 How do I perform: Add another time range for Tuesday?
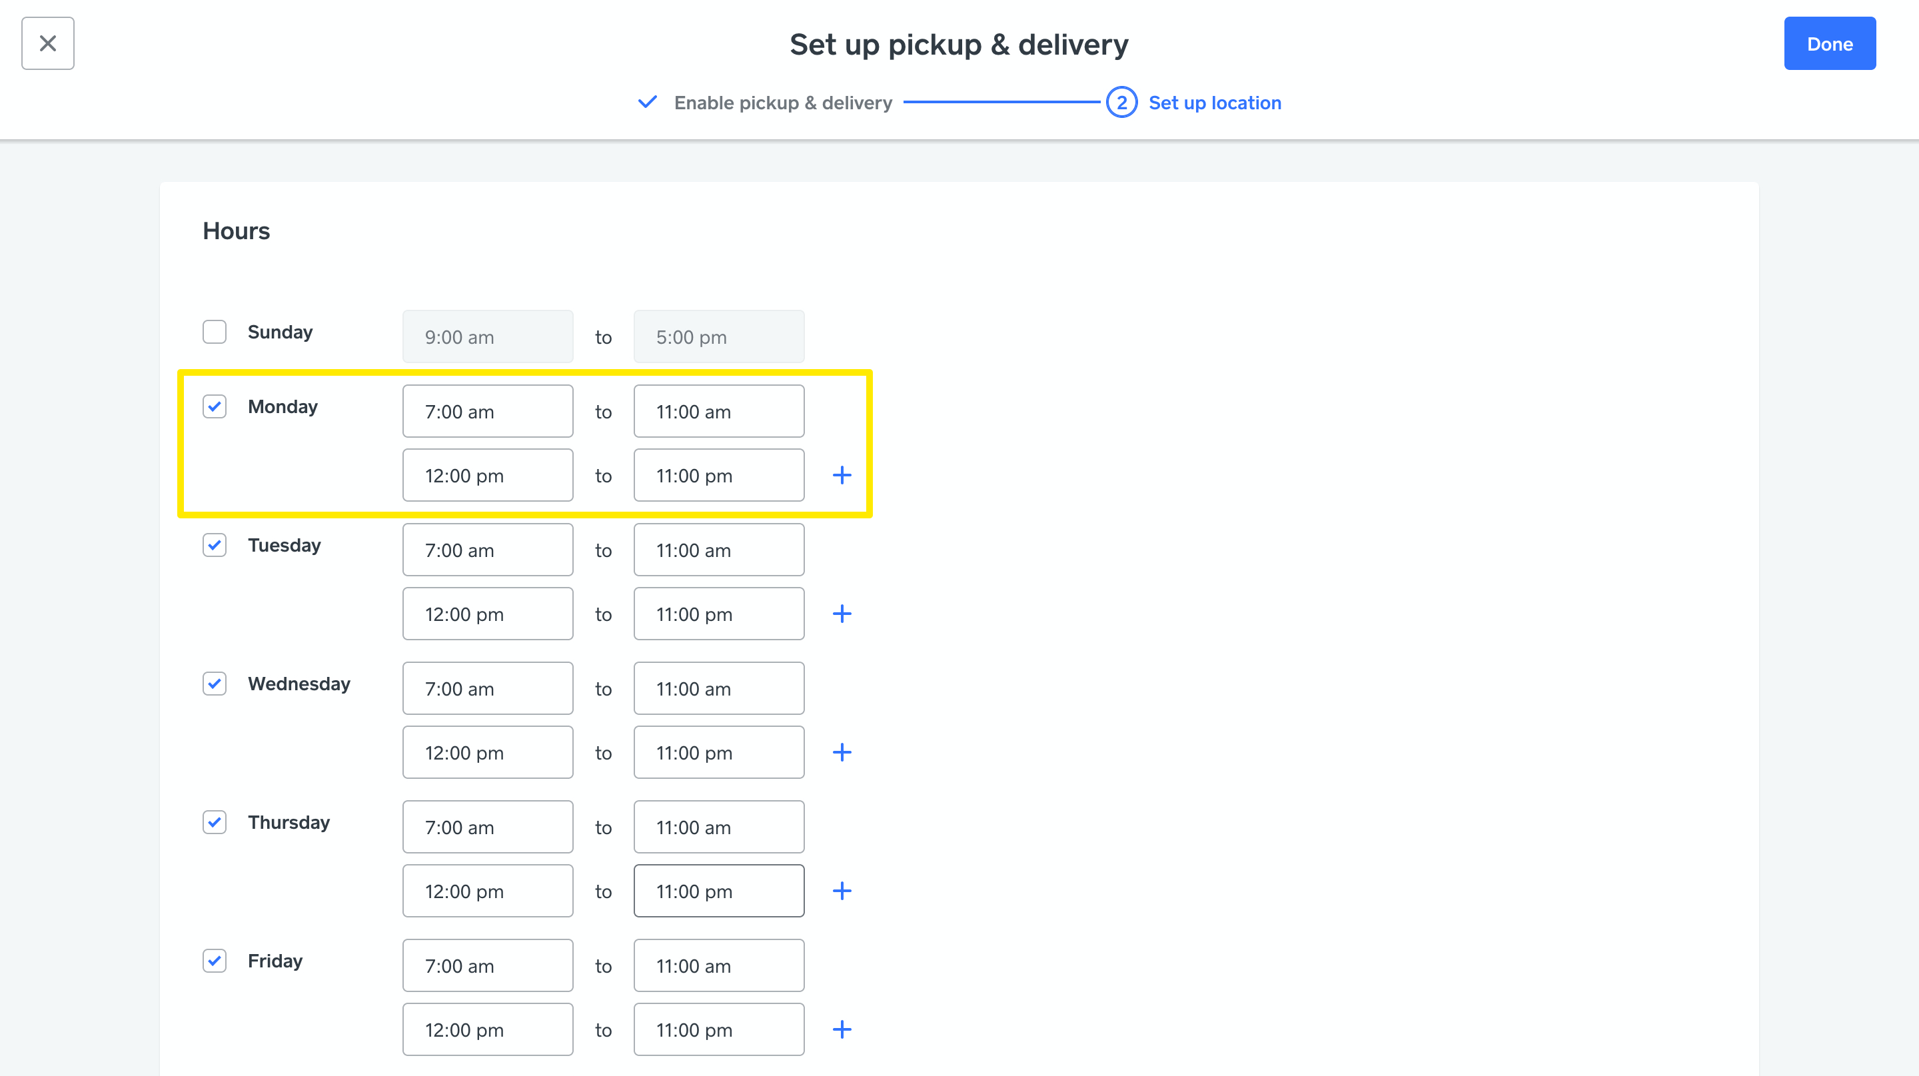point(842,614)
